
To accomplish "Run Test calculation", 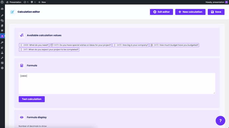I will coord(32,99).
